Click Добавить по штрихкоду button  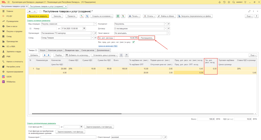(77, 55)
